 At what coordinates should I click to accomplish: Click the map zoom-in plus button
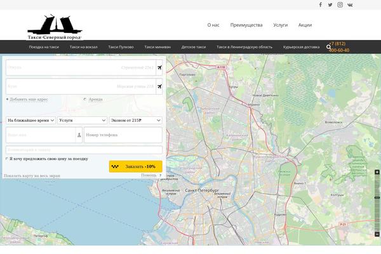[x=378, y=173]
